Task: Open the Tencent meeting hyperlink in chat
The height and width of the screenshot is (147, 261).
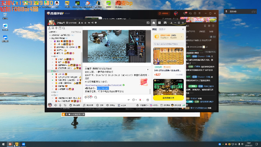Action: 103,85
